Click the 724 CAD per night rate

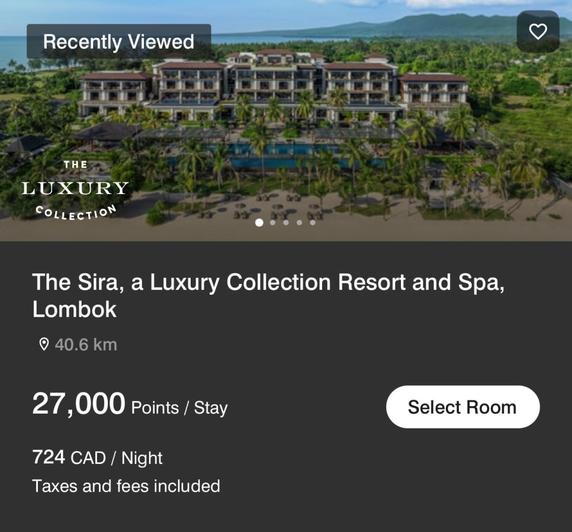[x=97, y=457]
